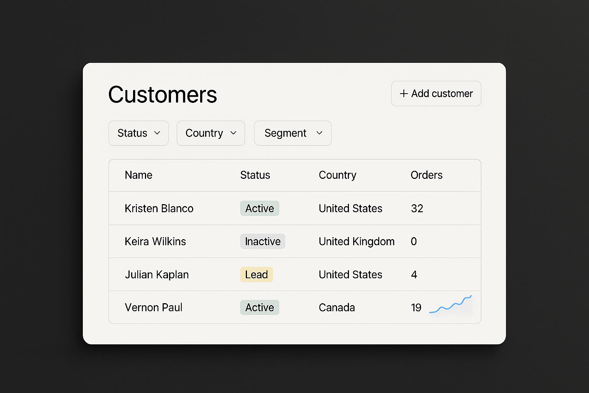589x393 pixels.
Task: Click the Country column header
Action: [x=337, y=175]
